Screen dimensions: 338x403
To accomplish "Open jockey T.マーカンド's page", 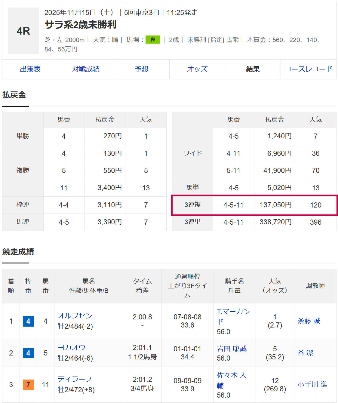I will pyautogui.click(x=233, y=312).
